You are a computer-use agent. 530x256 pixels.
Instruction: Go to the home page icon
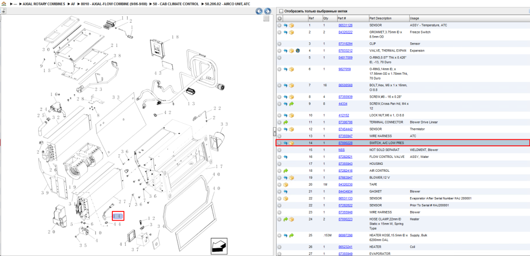click(4, 4)
